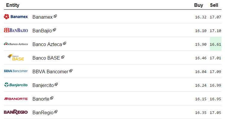Click the Banjercito logo icon
Image resolution: width=226 pixels, height=119 pixels.
tap(16, 85)
